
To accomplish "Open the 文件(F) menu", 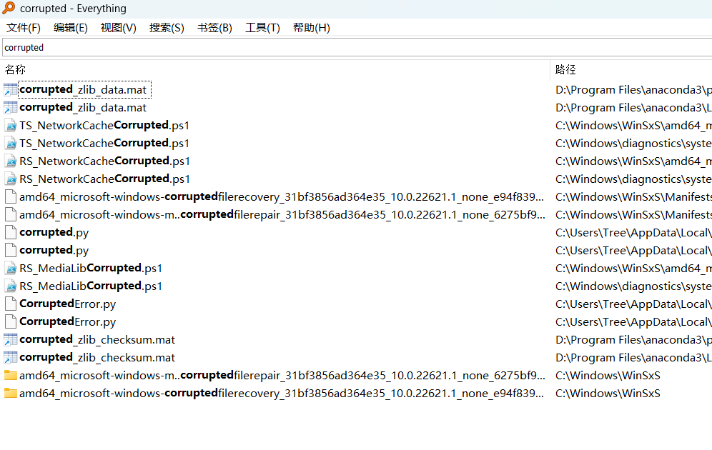I will coord(23,28).
